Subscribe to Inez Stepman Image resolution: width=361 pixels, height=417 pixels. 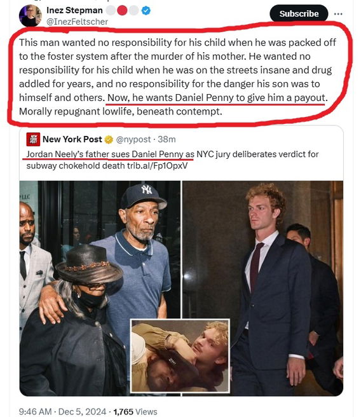tap(299, 13)
